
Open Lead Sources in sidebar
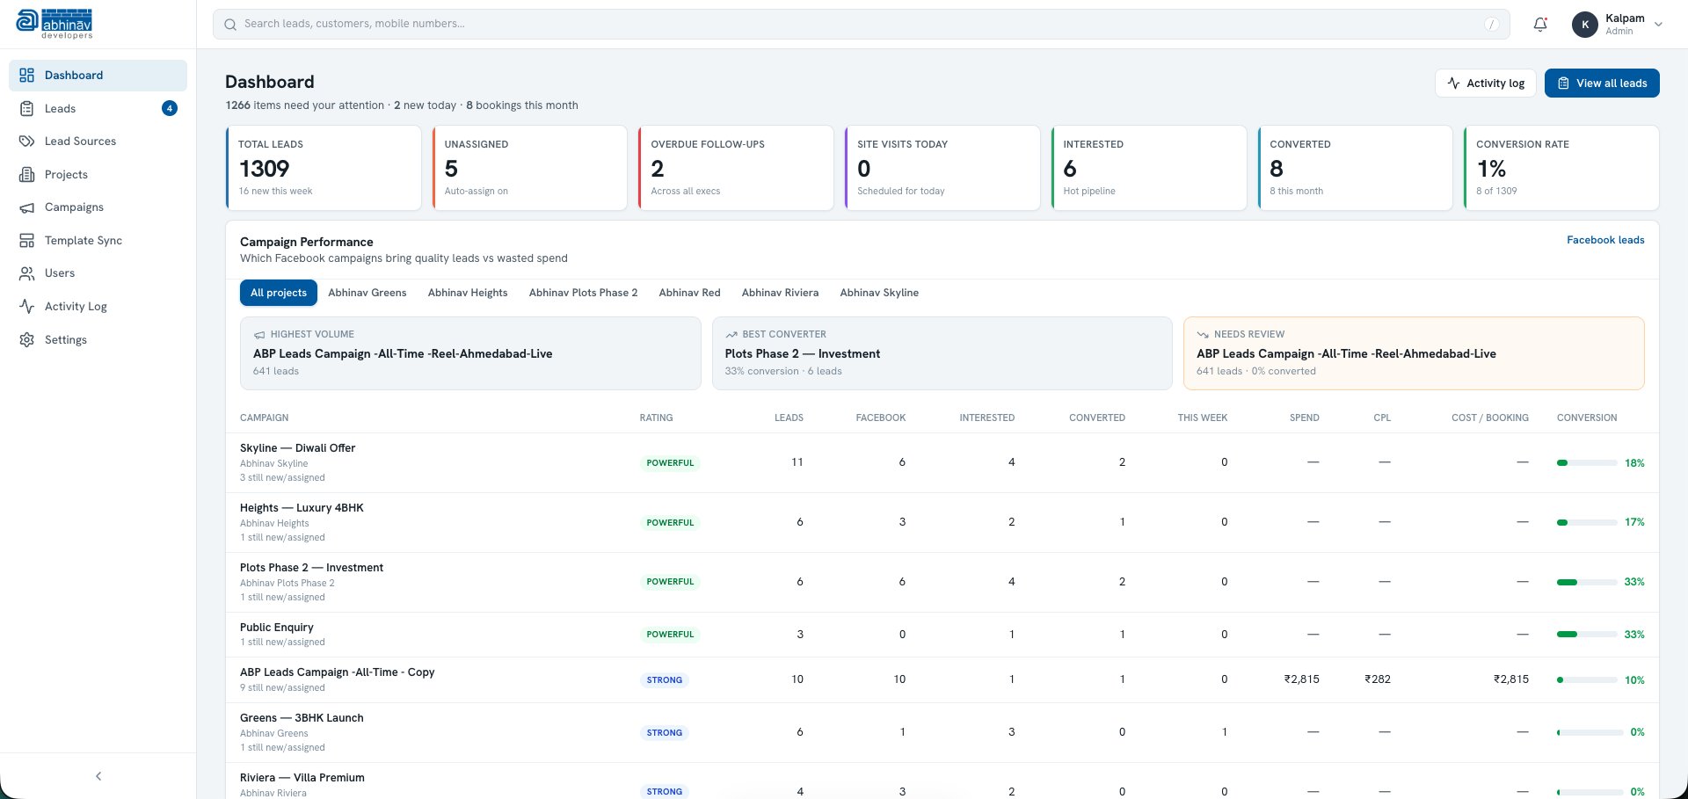98,142
